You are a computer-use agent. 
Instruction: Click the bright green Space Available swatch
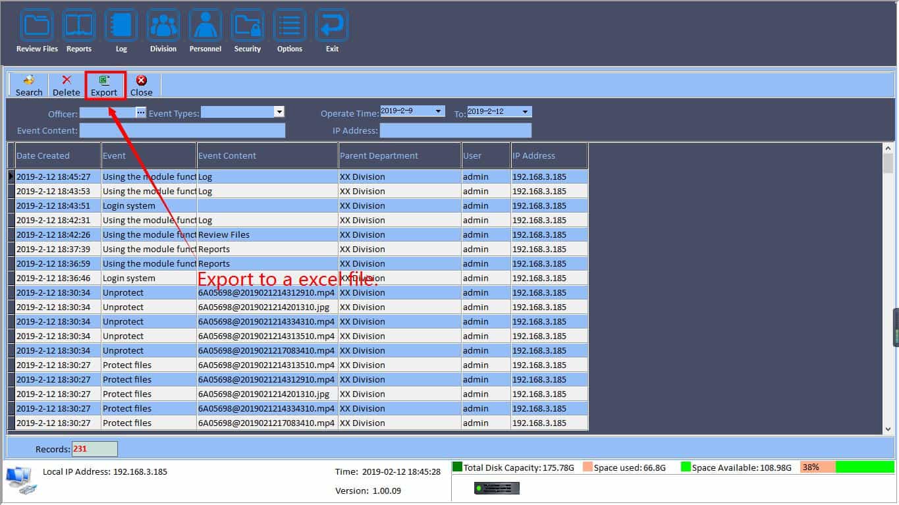pyautogui.click(x=686, y=467)
